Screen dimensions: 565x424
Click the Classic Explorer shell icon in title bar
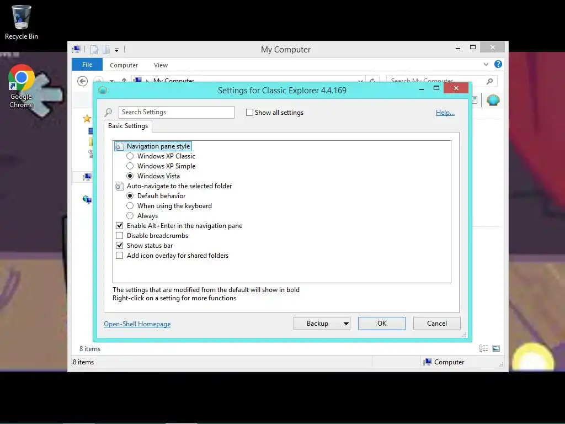click(x=103, y=90)
